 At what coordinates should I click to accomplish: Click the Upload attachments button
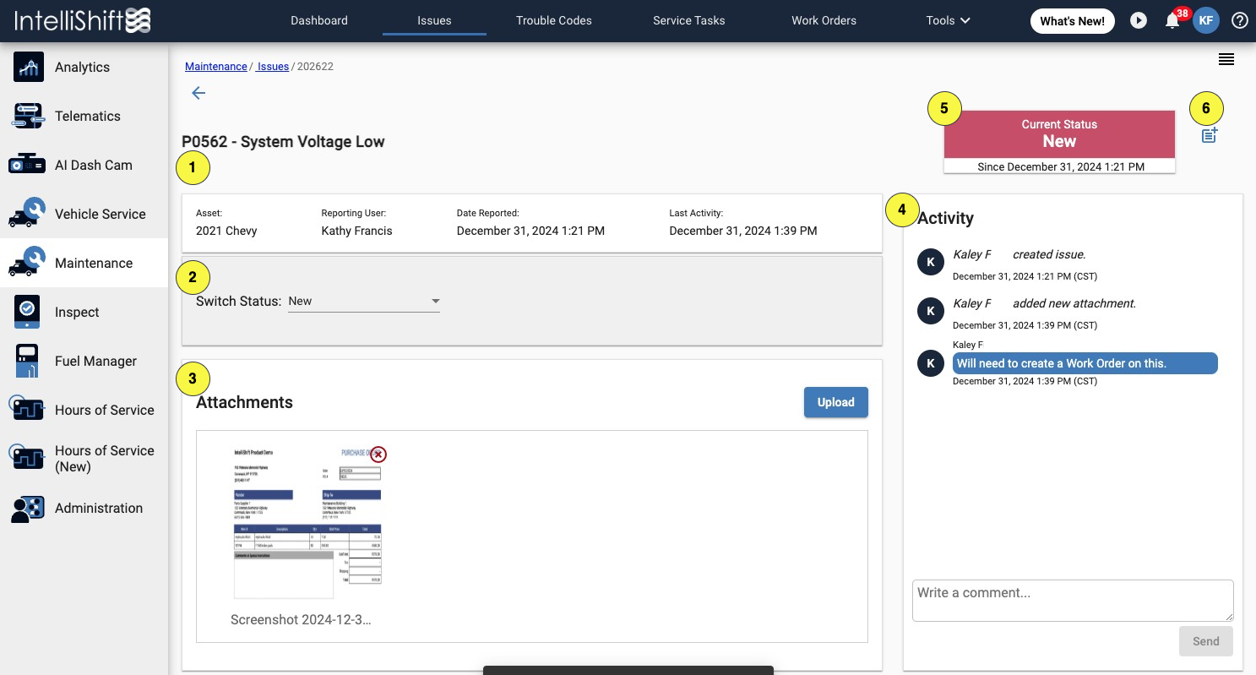[x=836, y=402]
